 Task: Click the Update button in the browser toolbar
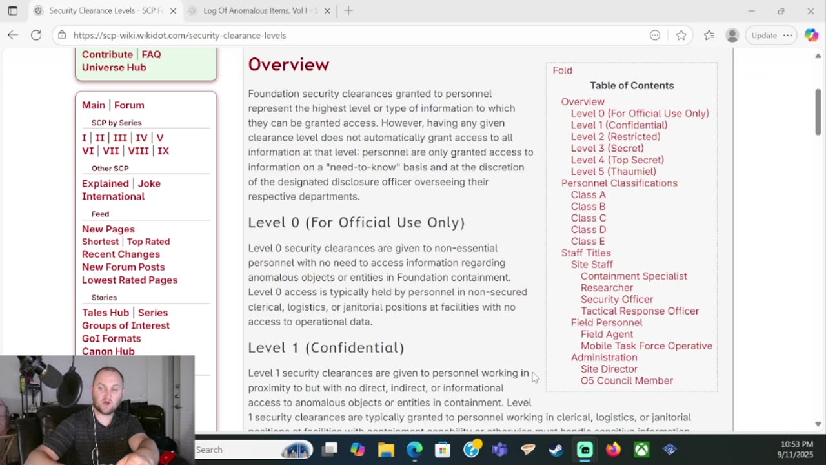(x=771, y=36)
